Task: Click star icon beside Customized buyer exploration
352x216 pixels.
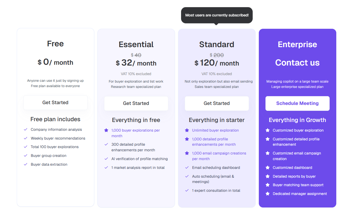Action: click(268, 130)
